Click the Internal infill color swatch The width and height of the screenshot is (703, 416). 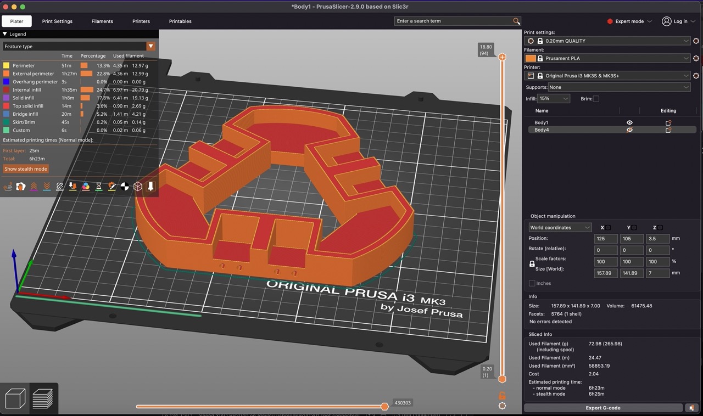(6, 89)
